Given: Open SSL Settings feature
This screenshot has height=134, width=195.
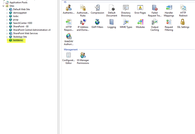Looking at the screenshot, I should (183, 22).
